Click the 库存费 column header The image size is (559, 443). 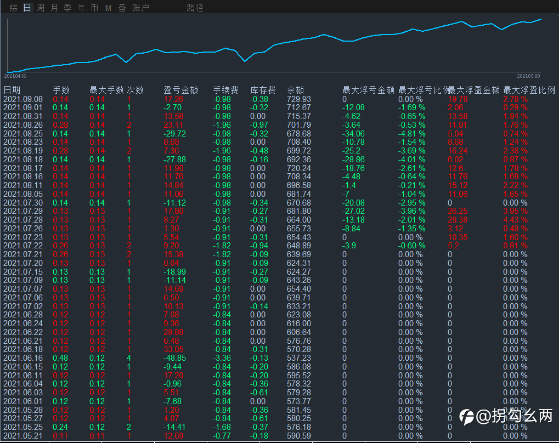pos(263,90)
